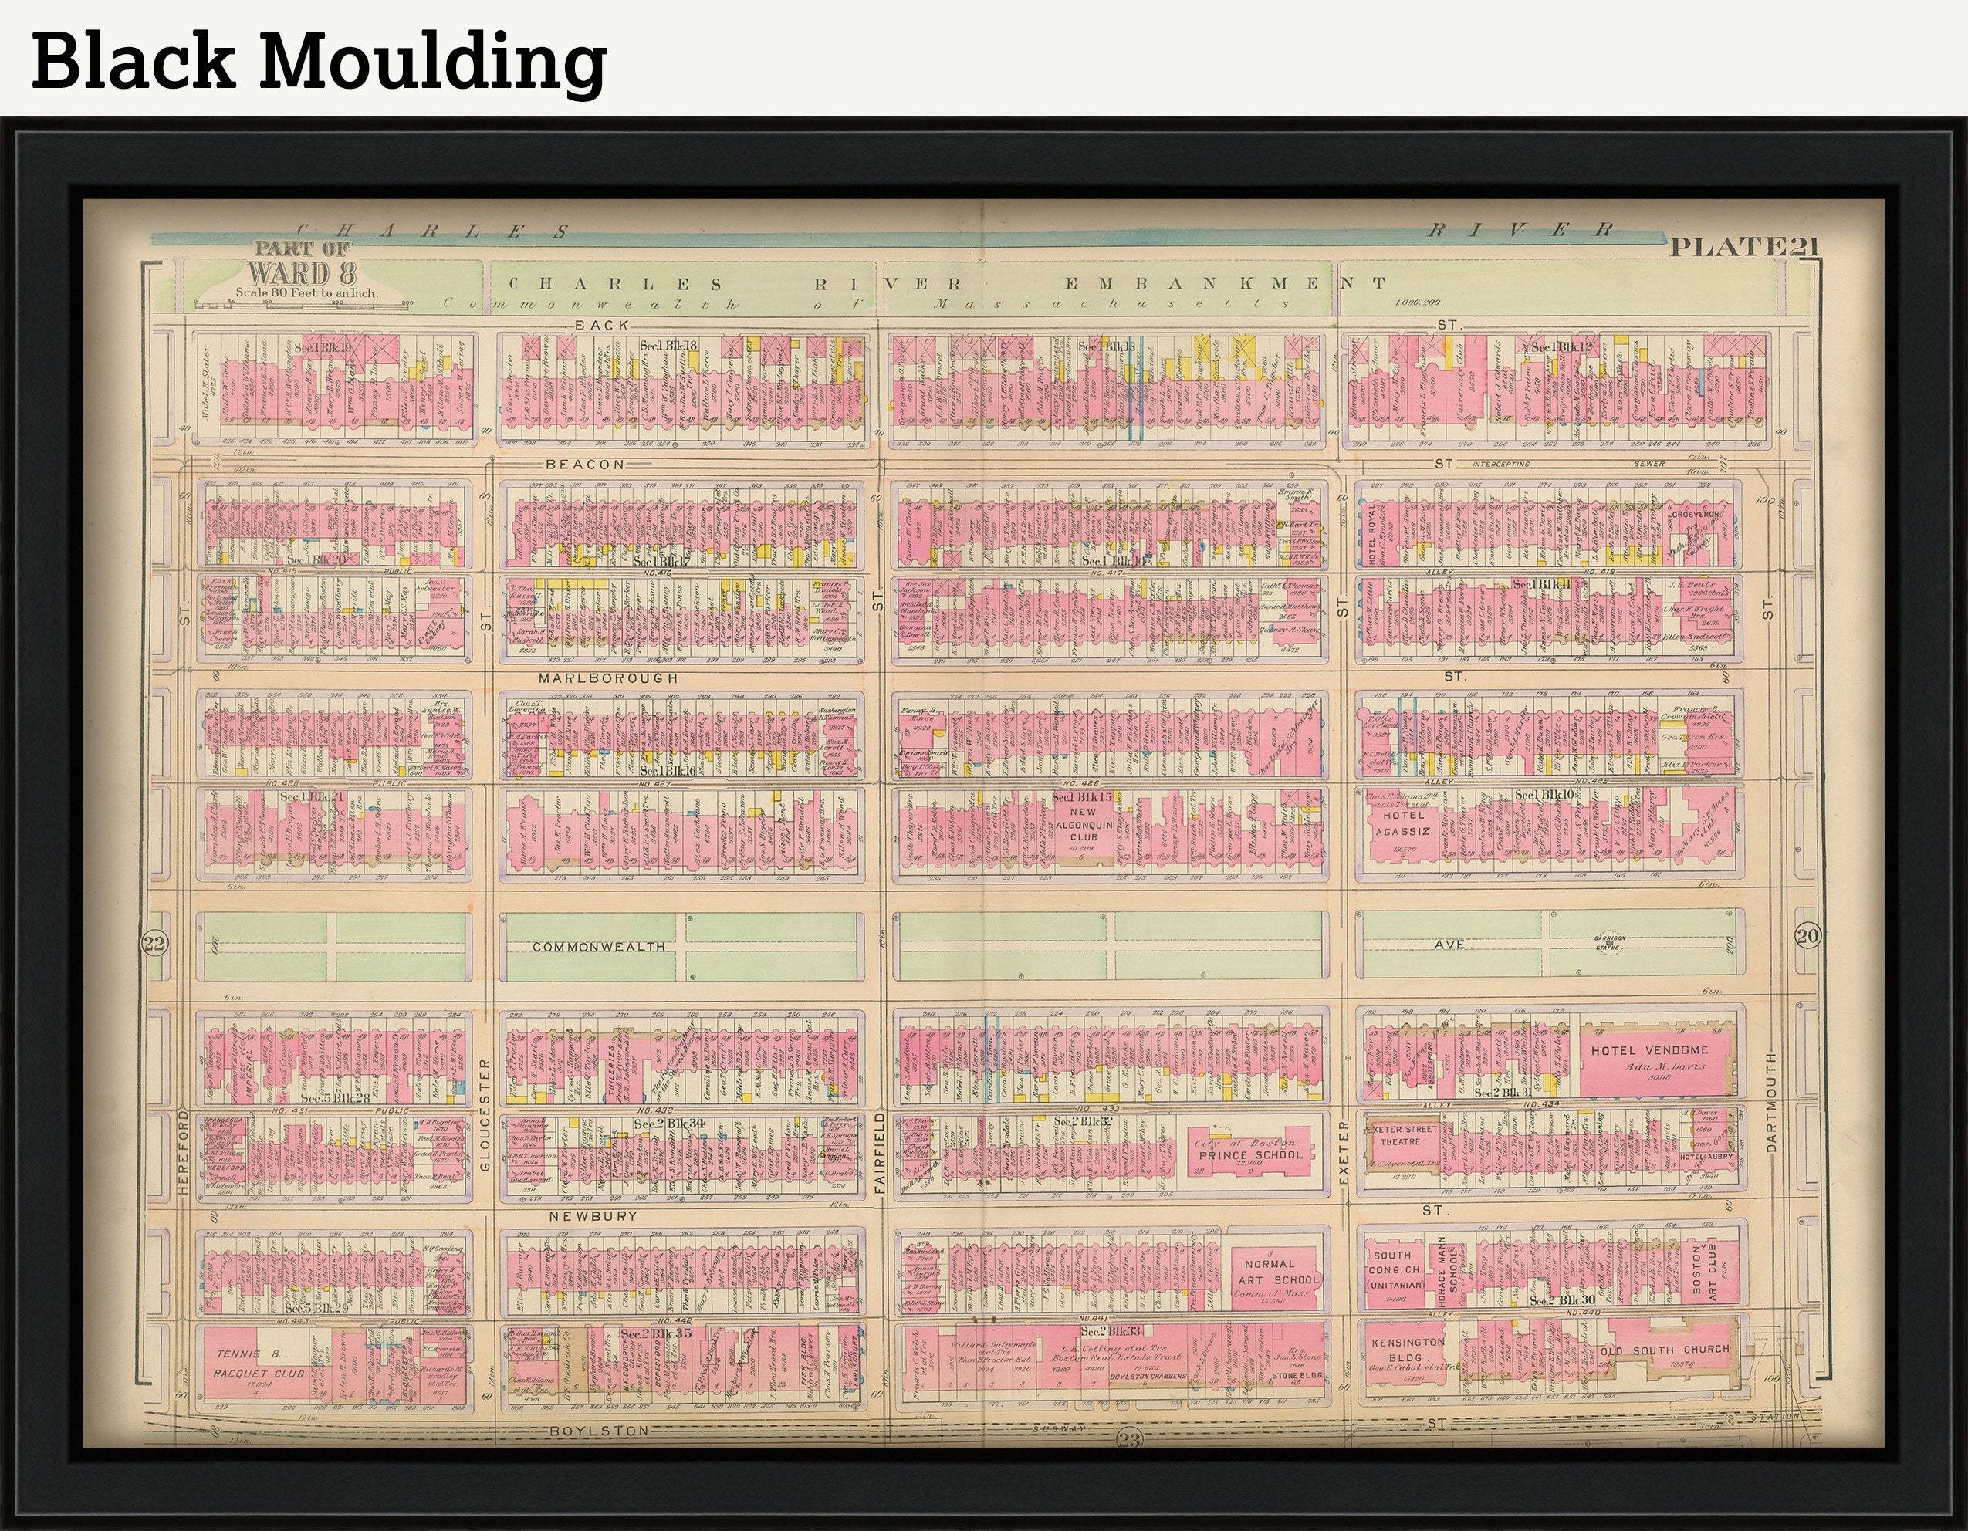This screenshot has width=1968, height=1531.
Task: Click the "BEACON" street name
Action: click(585, 464)
